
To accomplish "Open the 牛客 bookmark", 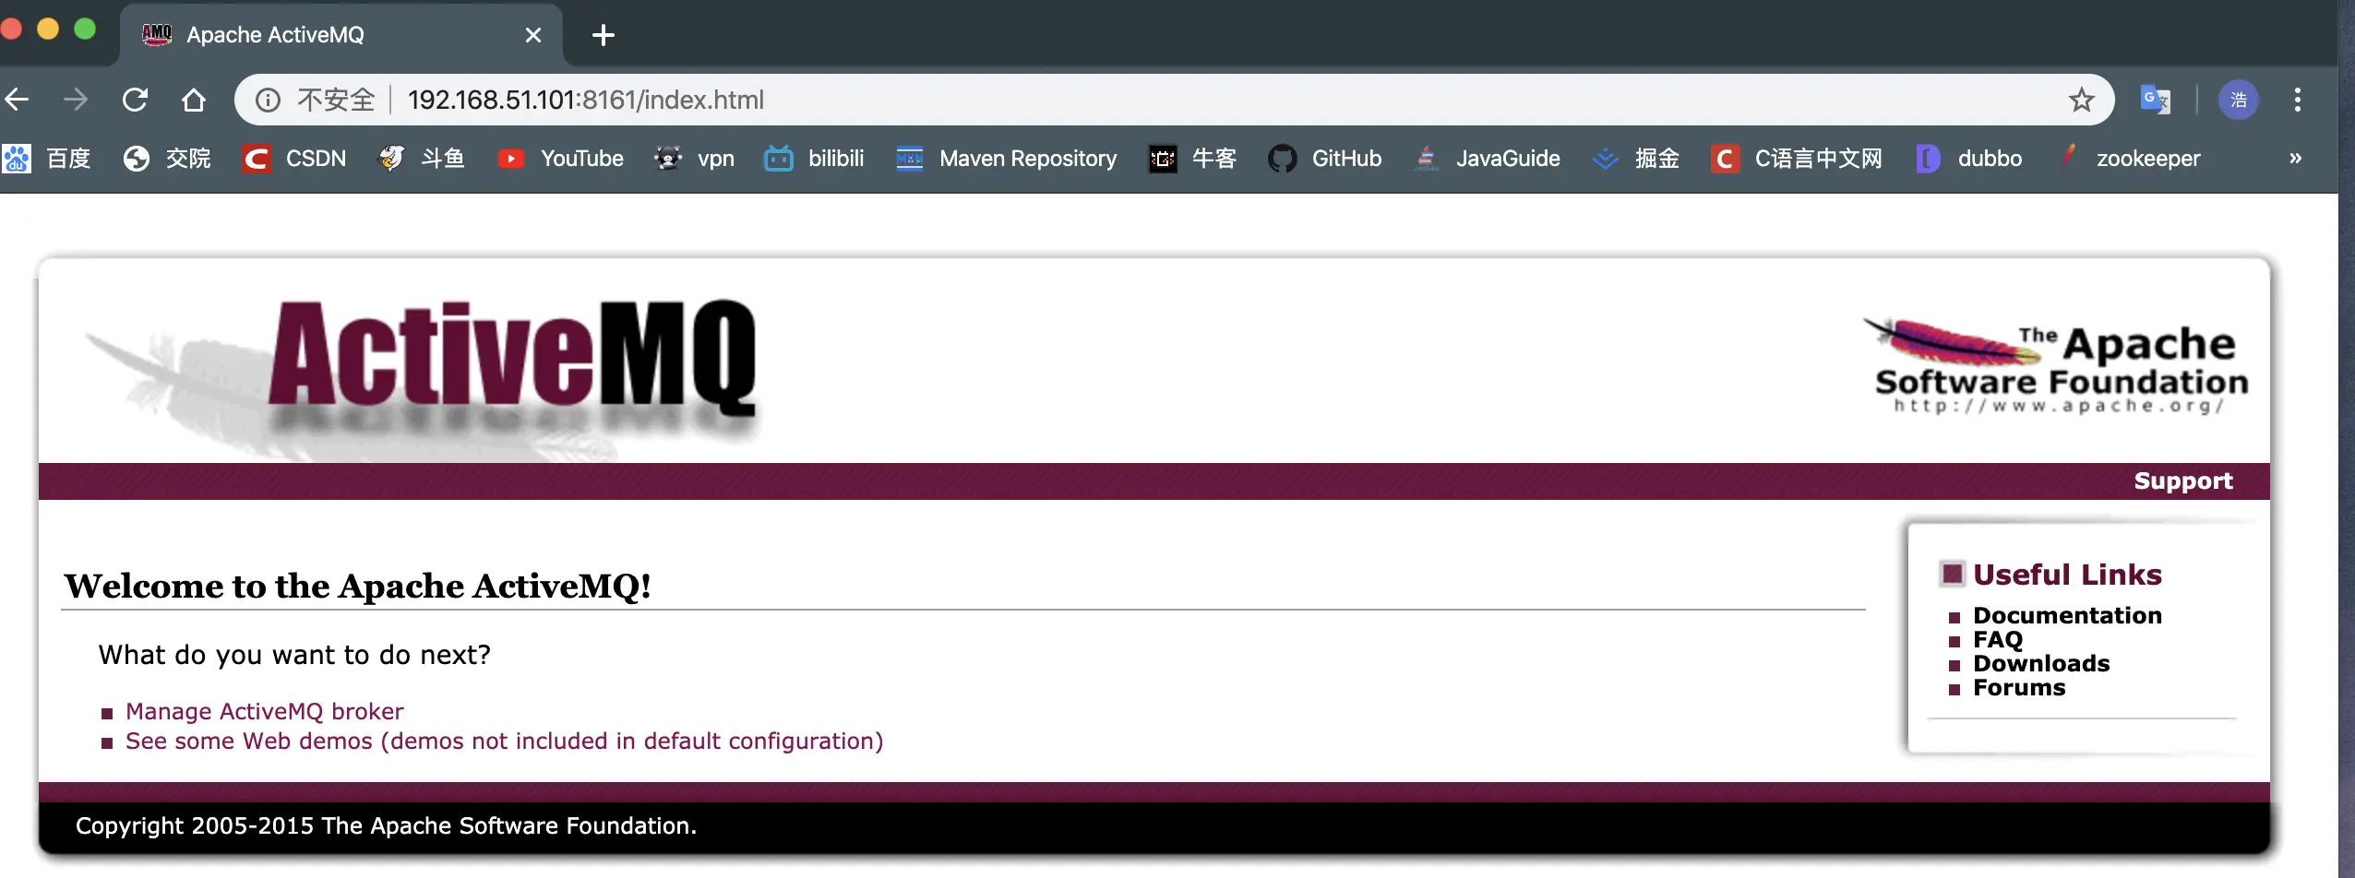I will 1192,159.
